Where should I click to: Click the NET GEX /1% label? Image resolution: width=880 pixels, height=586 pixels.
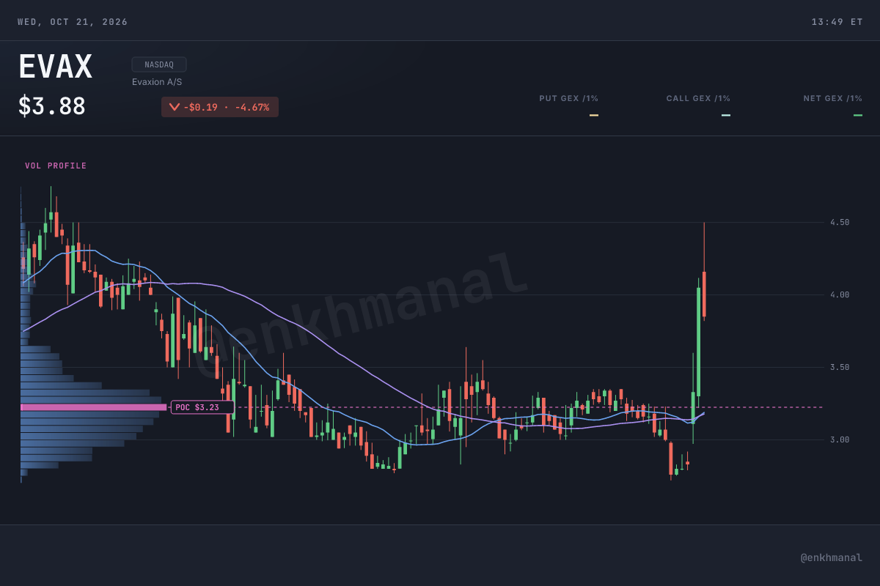[833, 98]
